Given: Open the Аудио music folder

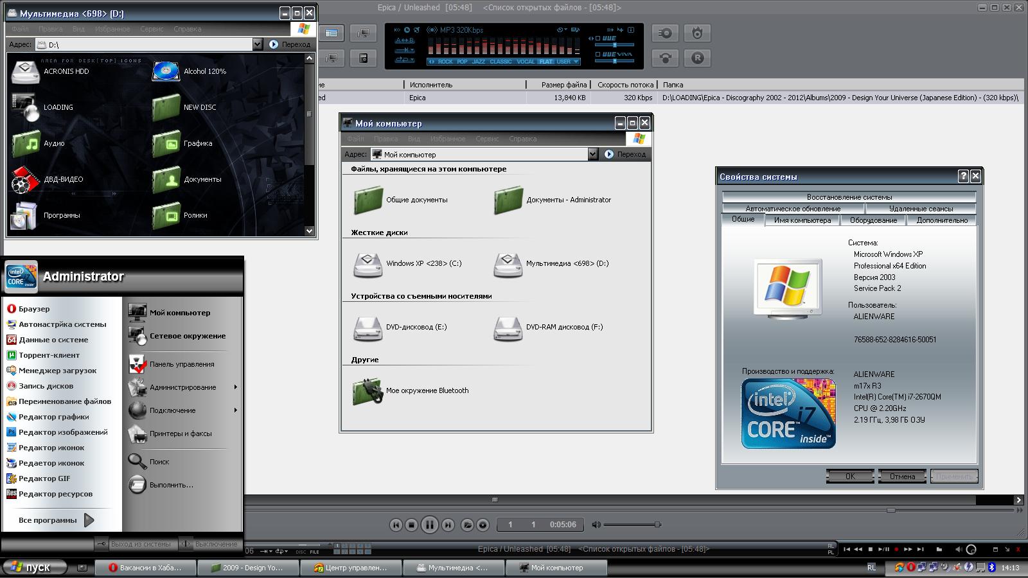Looking at the screenshot, I should (x=24, y=143).
